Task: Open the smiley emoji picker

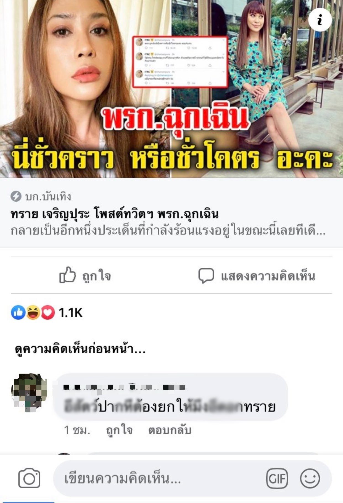Action: (x=310, y=478)
